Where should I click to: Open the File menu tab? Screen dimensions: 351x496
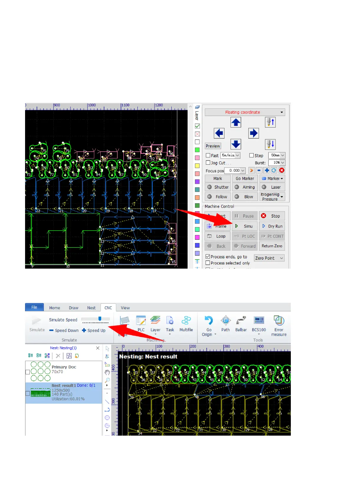(34, 307)
